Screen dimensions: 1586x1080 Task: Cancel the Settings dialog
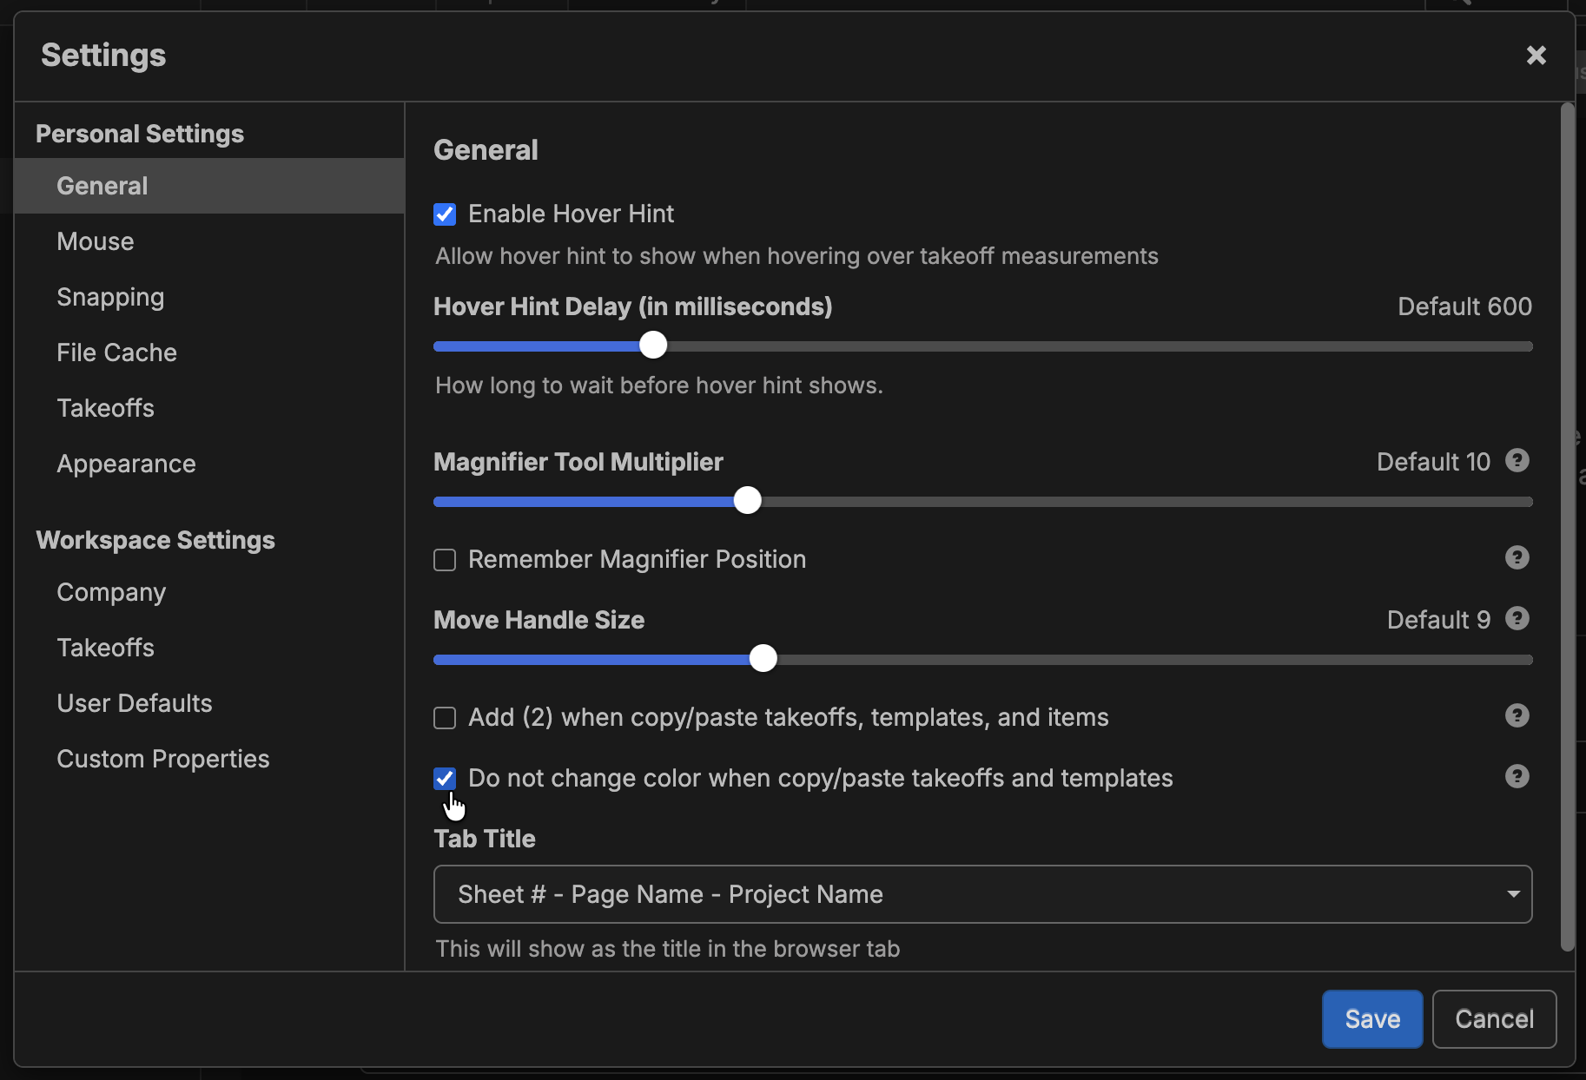click(1494, 1019)
